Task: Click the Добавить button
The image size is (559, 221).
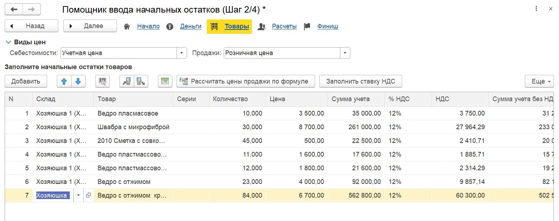Action: pos(26,81)
